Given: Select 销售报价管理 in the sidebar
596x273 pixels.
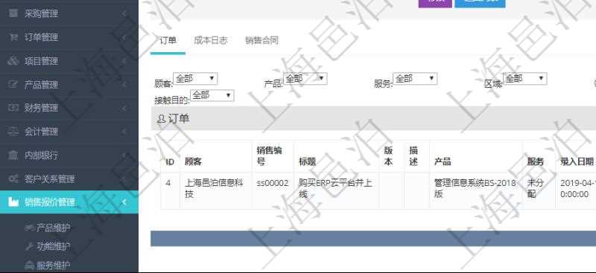Looking at the screenshot, I should [x=69, y=202].
